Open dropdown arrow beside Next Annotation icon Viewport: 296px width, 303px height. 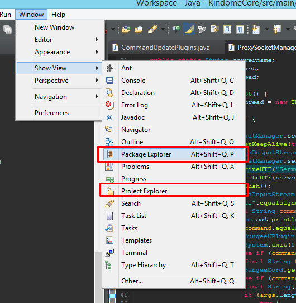[x=266, y=30]
